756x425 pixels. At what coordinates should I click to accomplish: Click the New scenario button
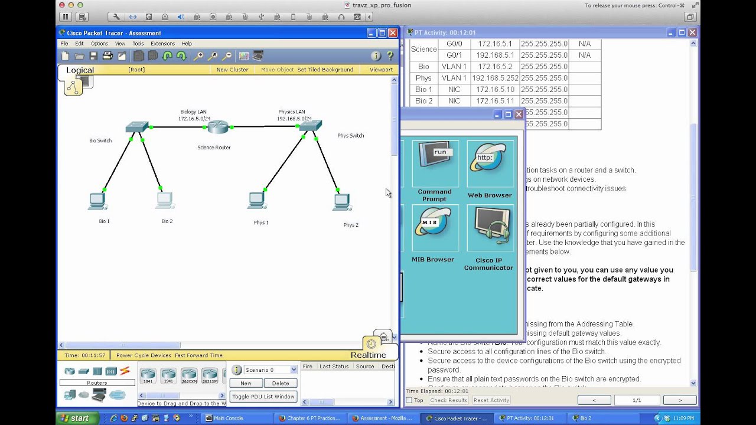click(x=246, y=383)
